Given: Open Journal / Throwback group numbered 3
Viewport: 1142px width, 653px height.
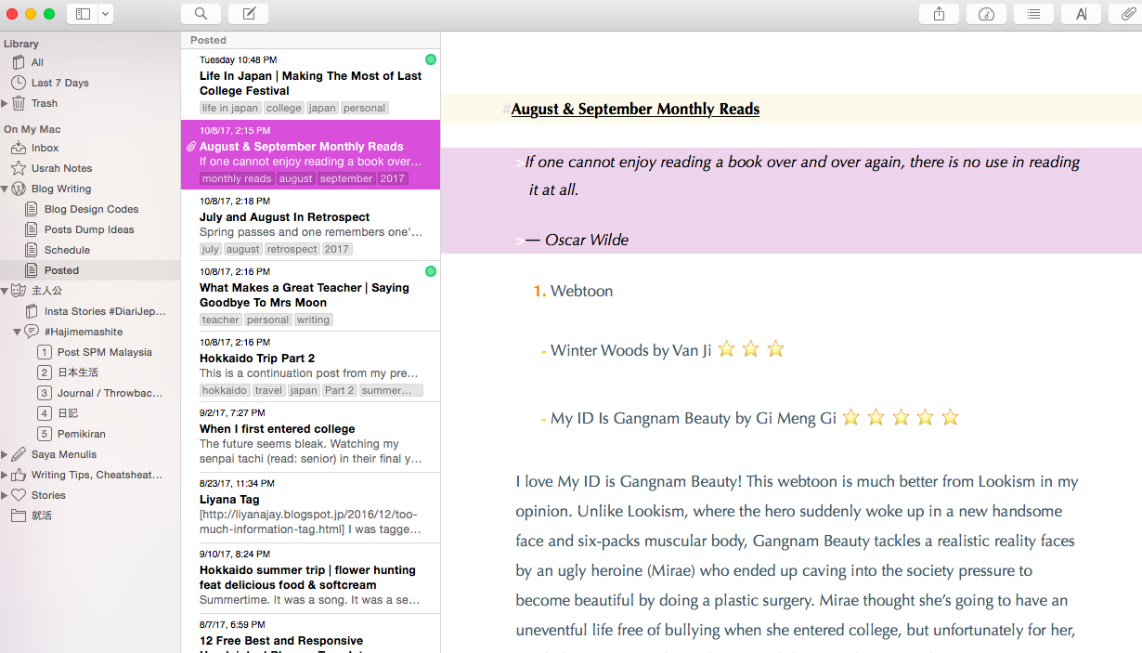Looking at the screenshot, I should click(100, 393).
